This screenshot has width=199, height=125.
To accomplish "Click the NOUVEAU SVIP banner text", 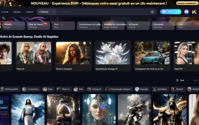I will click(x=99, y=3).
